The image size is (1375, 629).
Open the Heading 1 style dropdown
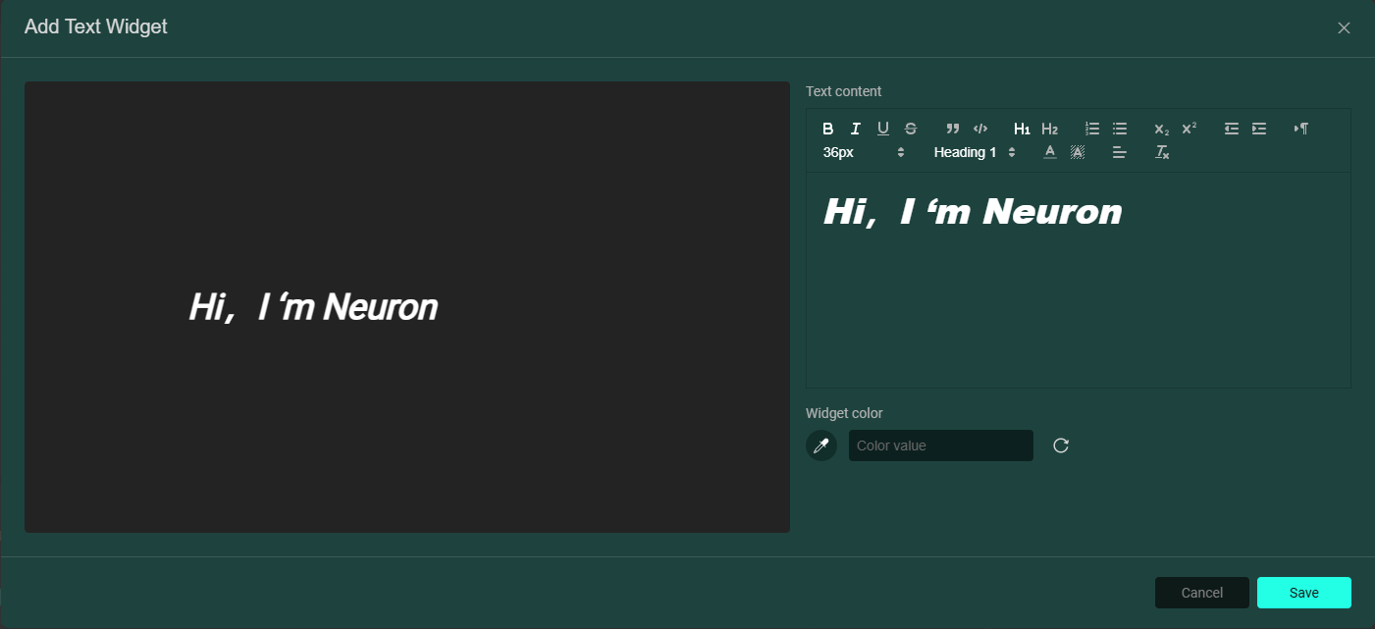(x=974, y=152)
